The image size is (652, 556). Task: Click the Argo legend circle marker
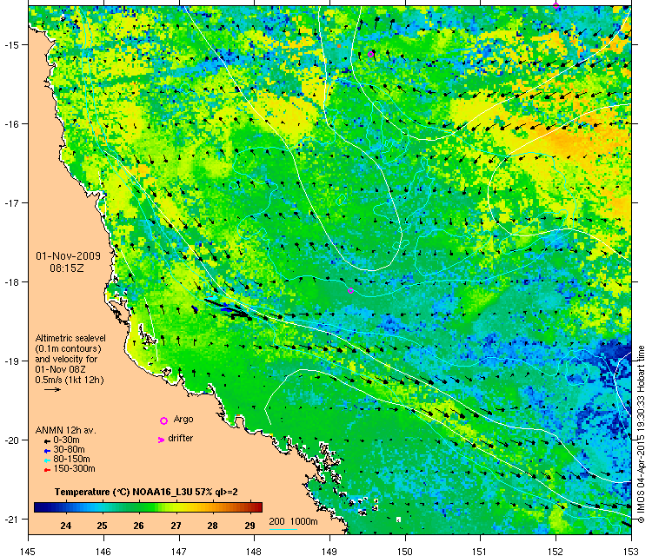(x=163, y=420)
